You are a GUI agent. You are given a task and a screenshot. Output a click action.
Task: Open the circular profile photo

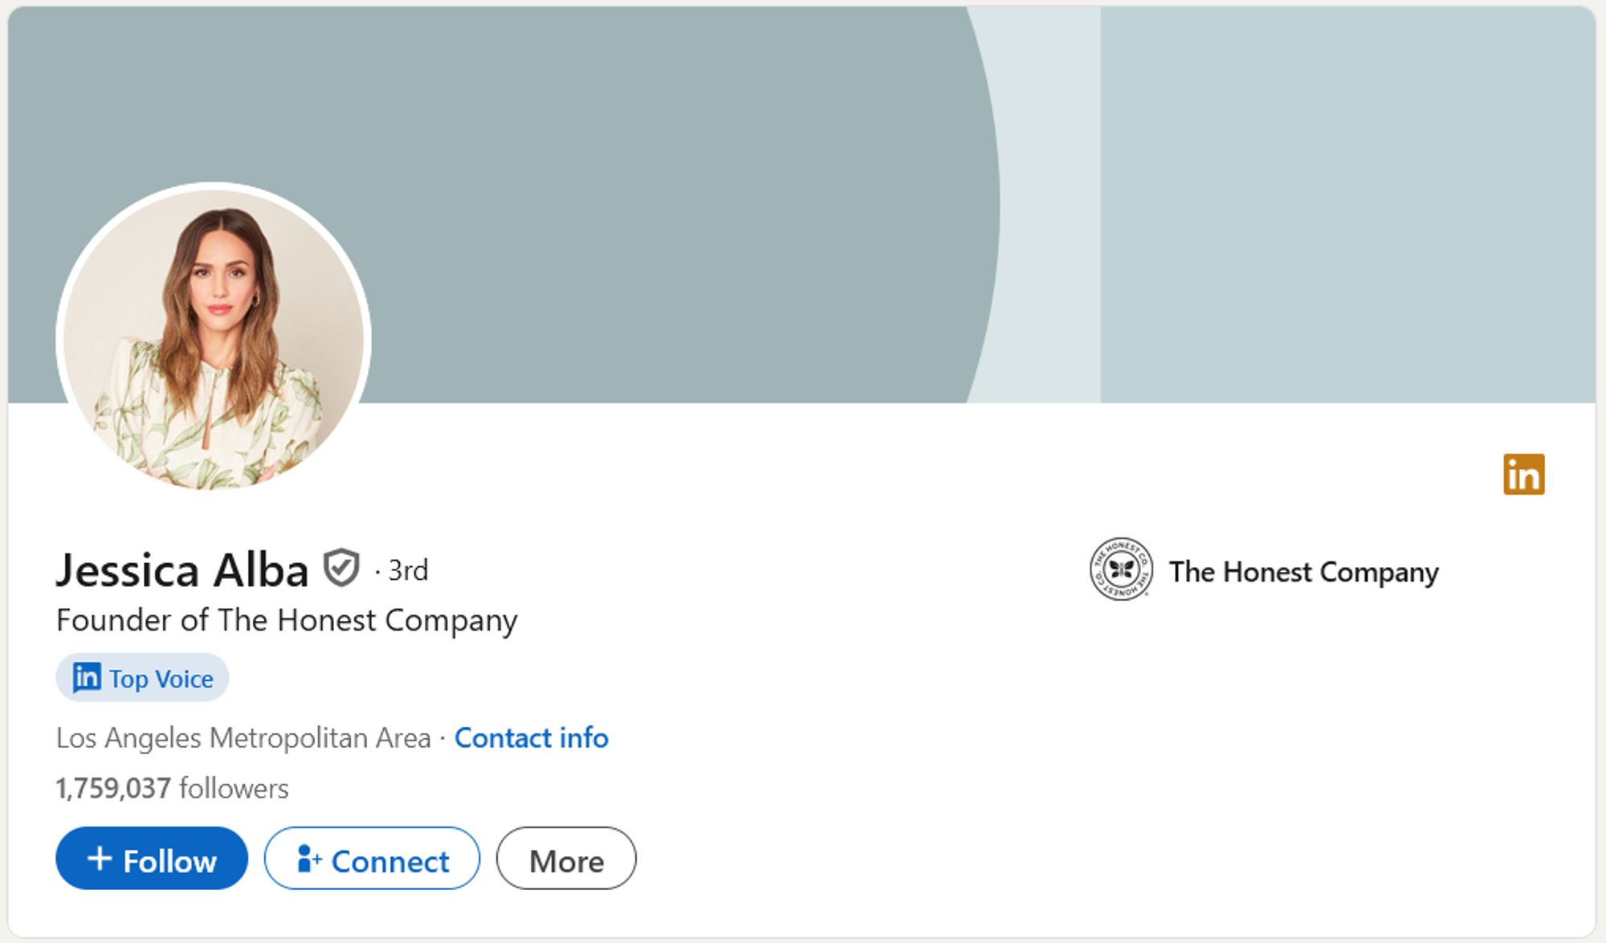(x=214, y=339)
